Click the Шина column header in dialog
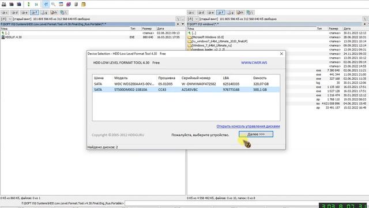 tap(99, 78)
